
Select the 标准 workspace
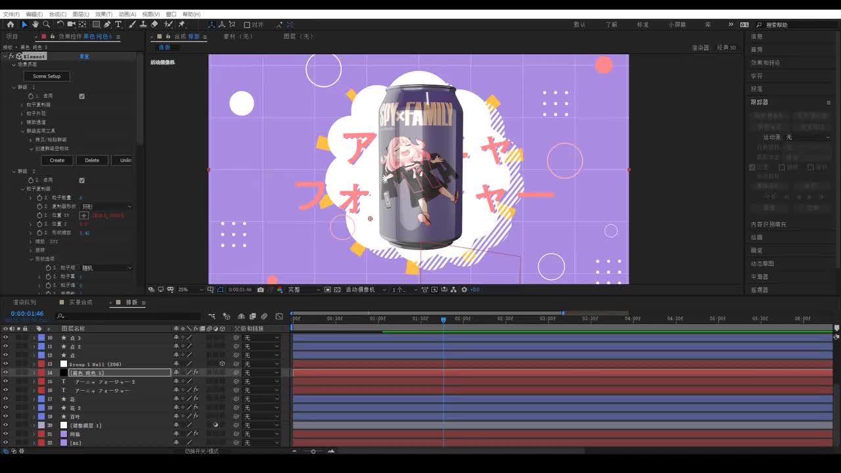(643, 24)
